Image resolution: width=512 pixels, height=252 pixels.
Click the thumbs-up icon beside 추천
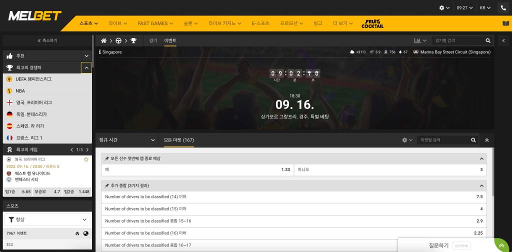point(9,56)
